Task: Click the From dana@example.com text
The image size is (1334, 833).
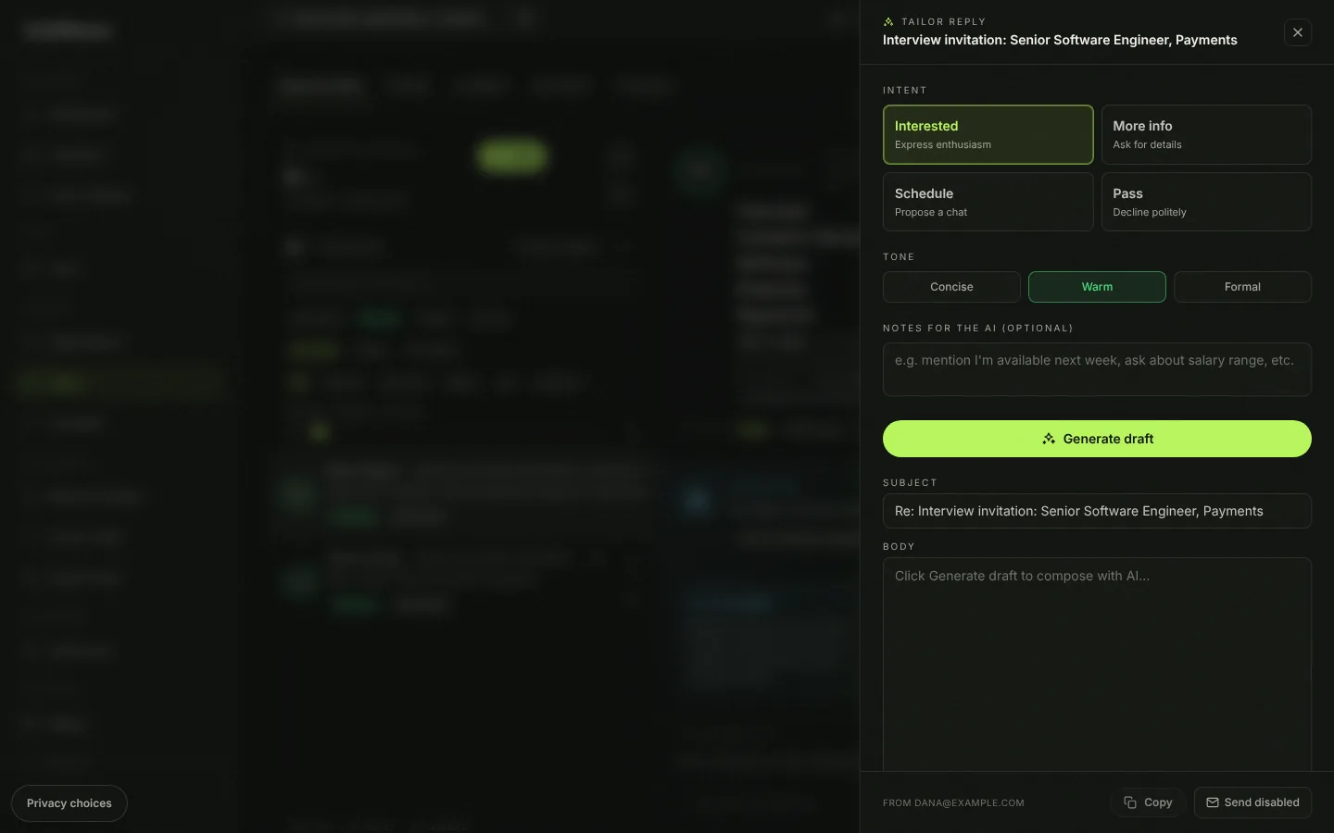Action: 953,803
